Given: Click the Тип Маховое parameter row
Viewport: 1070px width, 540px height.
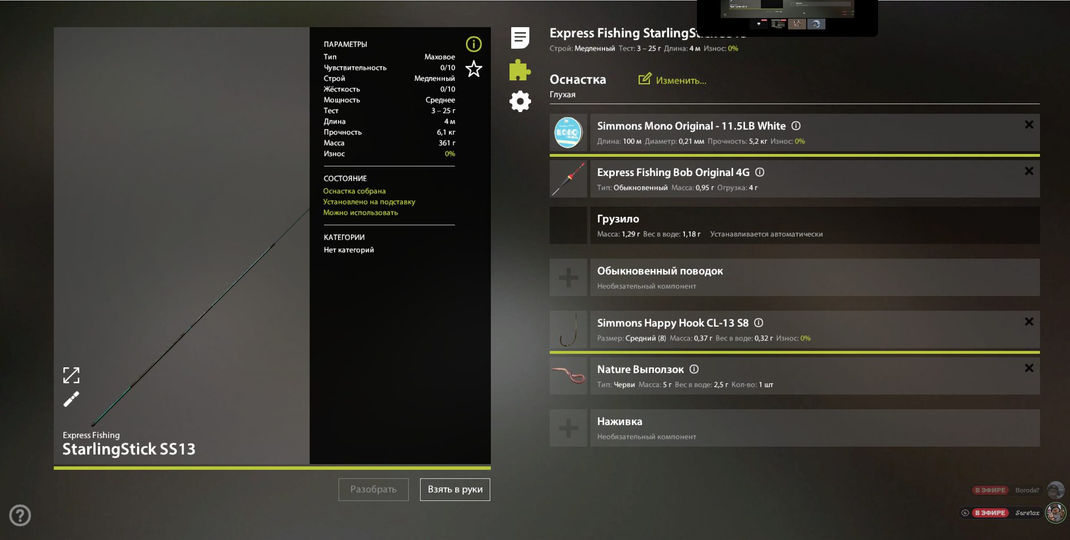Looking at the screenshot, I should click(390, 57).
